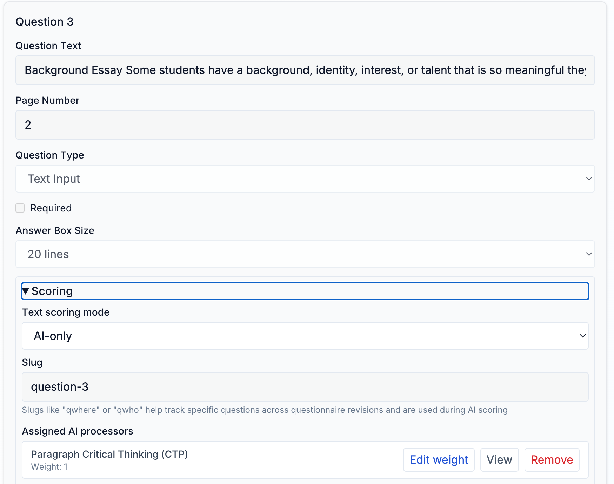614x484 pixels.
Task: Click the Edit weight button
Action: 439,460
